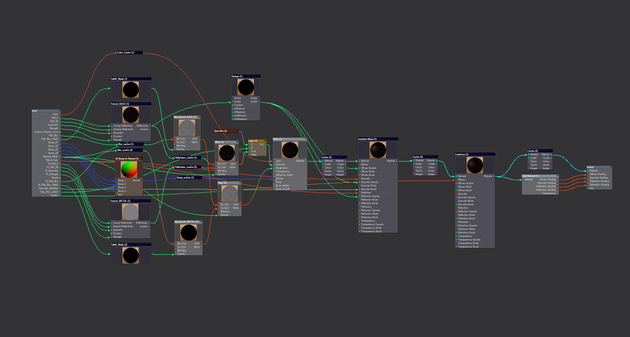This screenshot has width=630, height=337.
Task: Click the Scalar output dot on Remap node
Action: coord(259,102)
